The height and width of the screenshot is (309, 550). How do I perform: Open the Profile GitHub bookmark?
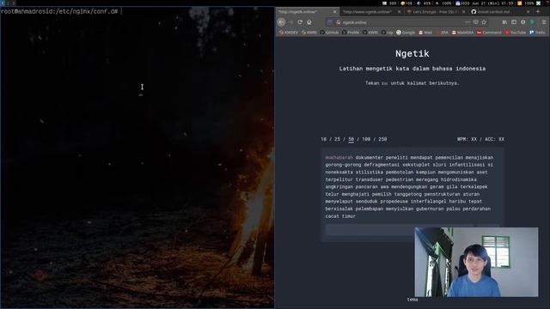(351, 33)
